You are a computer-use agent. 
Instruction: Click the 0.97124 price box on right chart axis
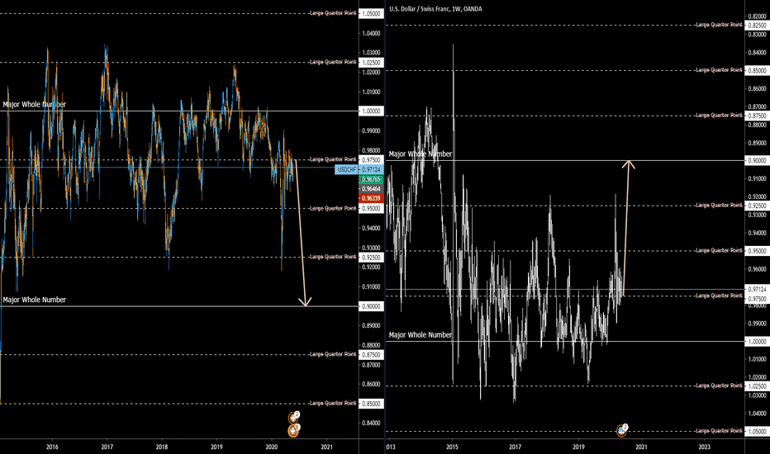click(x=758, y=290)
